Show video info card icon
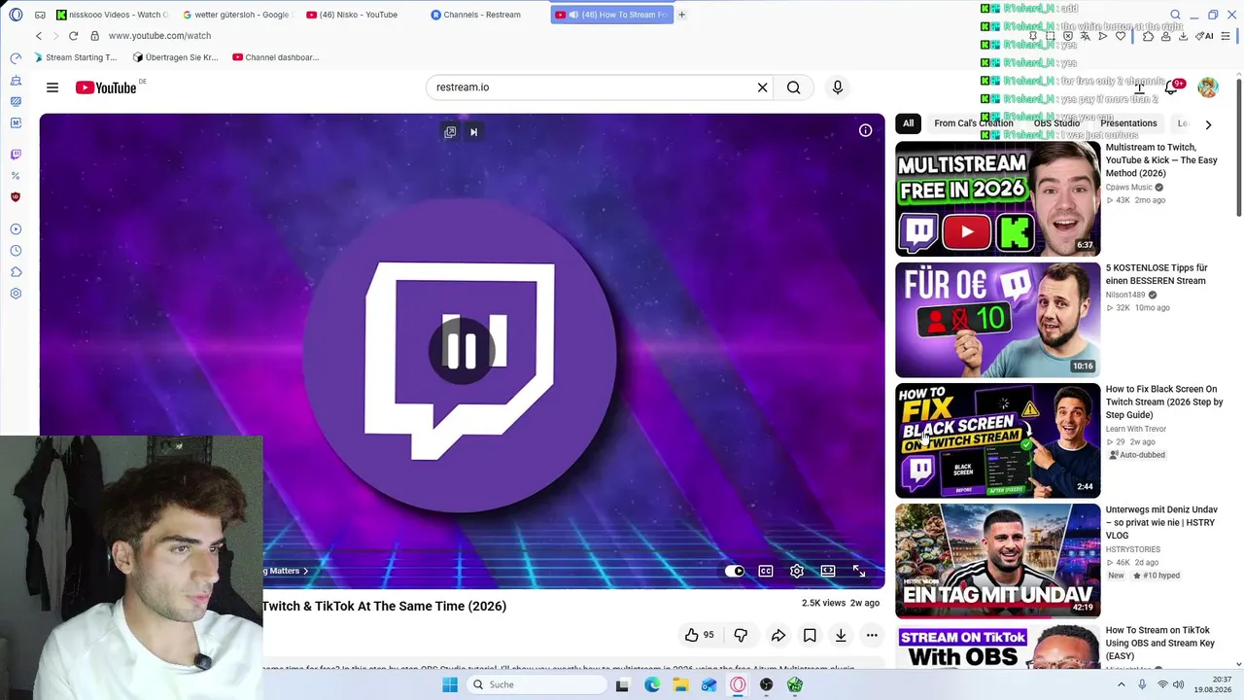Viewport: 1244px width, 700px height. [x=865, y=130]
